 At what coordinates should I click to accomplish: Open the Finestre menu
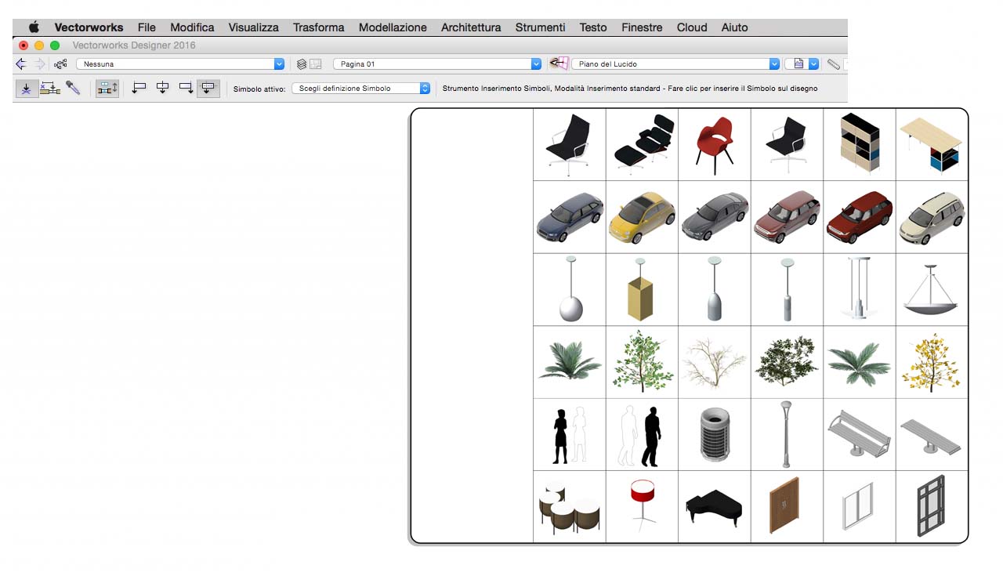point(642,27)
